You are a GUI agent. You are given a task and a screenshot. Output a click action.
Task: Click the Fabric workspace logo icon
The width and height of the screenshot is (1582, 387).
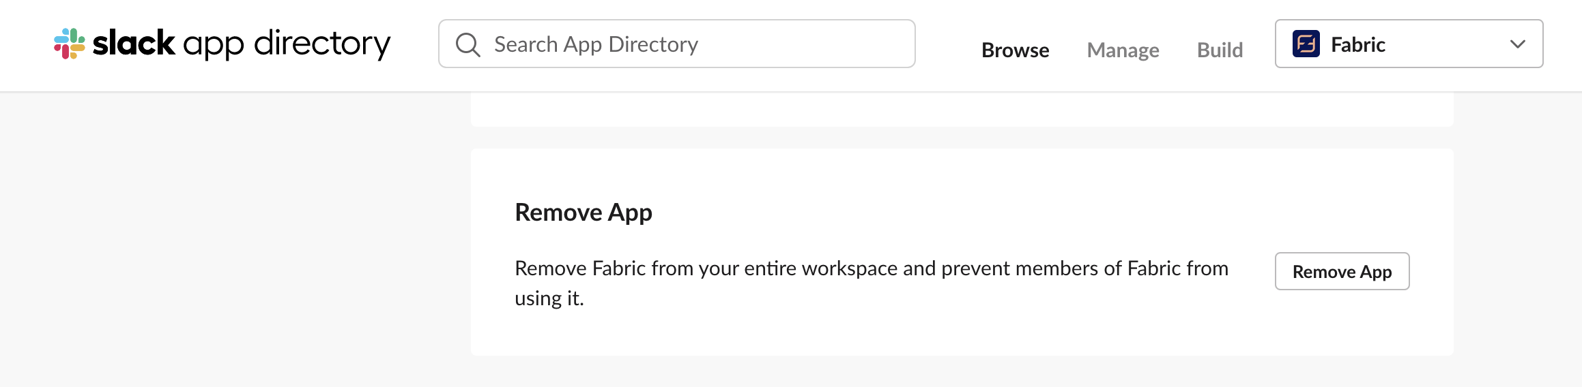[x=1306, y=44]
